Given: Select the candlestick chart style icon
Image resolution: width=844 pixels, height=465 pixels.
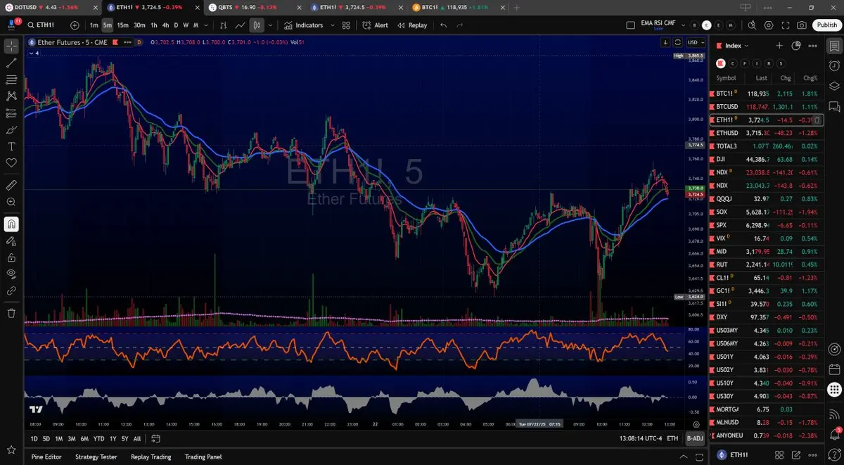Looking at the screenshot, I should point(257,25).
